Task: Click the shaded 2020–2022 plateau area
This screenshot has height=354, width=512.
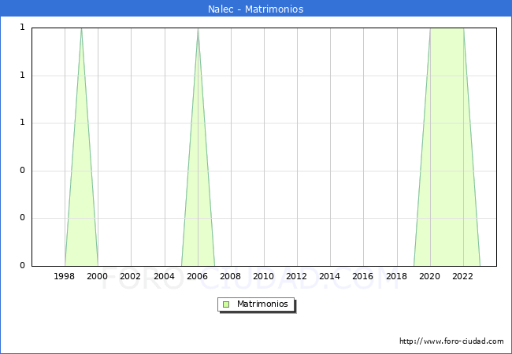Action: (447, 142)
